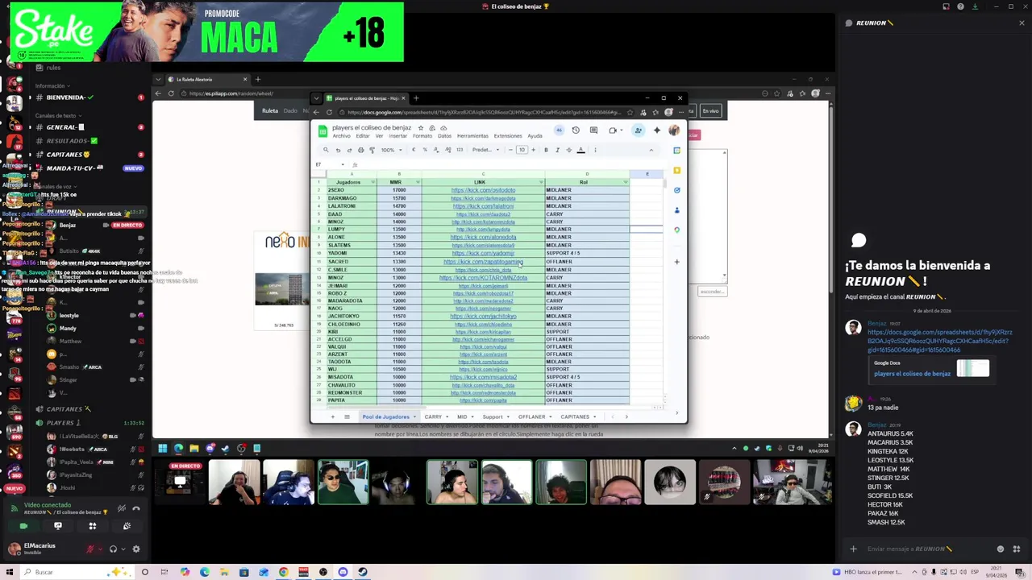The width and height of the screenshot is (1032, 580).
Task: Click the print icon in Sheets toolbar
Action: (360, 150)
